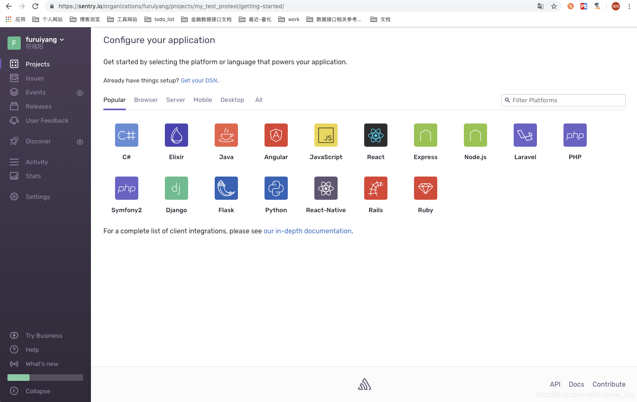
Task: Choose the JavaScript platform icon
Action: pos(326,135)
